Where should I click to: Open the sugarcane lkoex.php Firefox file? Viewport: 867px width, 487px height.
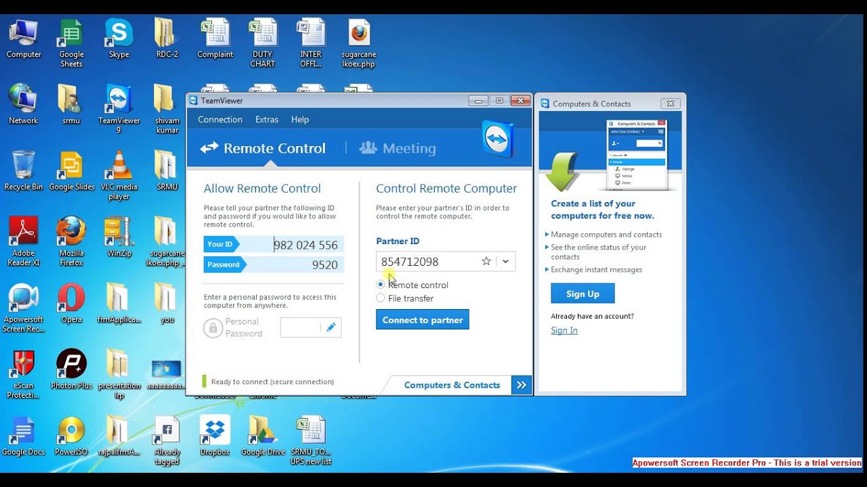(359, 43)
